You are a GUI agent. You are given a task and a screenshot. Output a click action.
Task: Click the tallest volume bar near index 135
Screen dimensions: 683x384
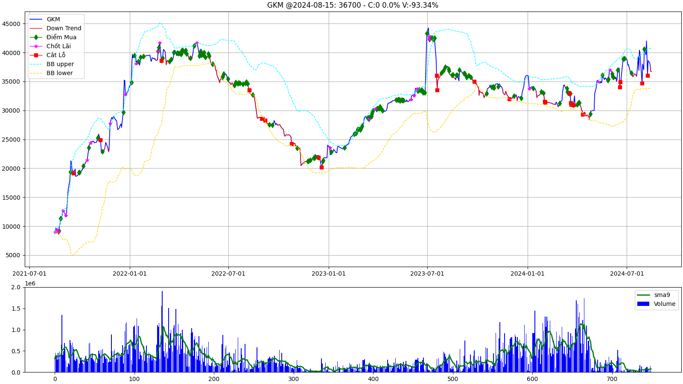coord(162,332)
